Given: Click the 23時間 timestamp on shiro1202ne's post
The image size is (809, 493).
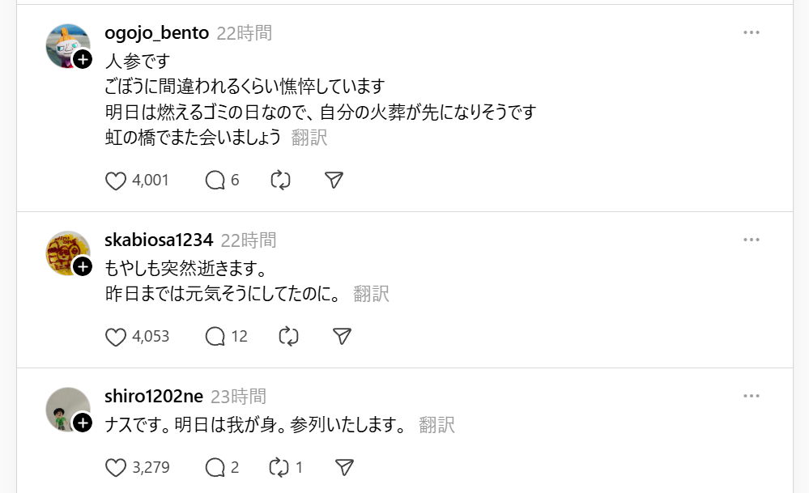Looking at the screenshot, I should tap(238, 397).
